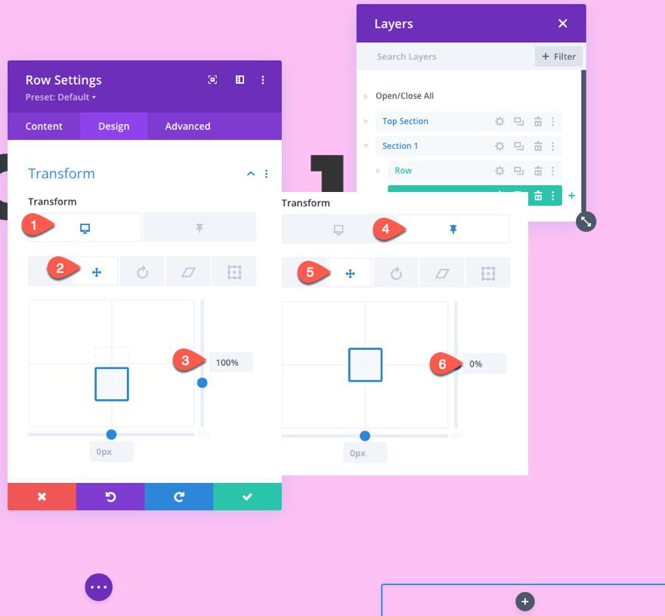665x616 pixels.
Task: Open the Preset: Default dropdown
Action: tap(61, 98)
